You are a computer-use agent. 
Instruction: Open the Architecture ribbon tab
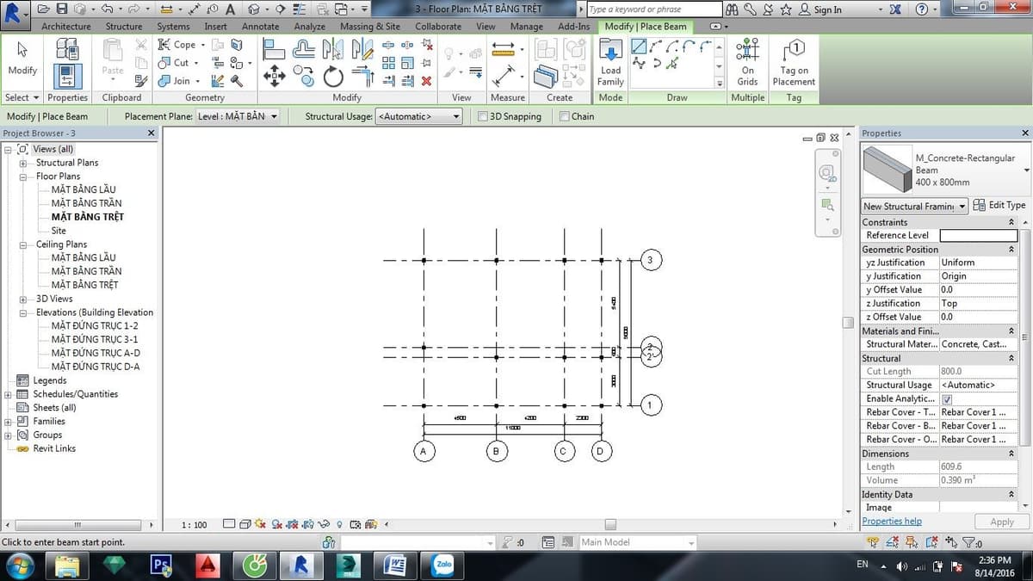66,27
